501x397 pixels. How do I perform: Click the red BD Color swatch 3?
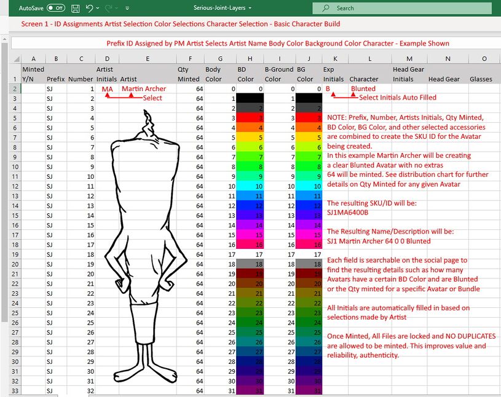point(250,118)
